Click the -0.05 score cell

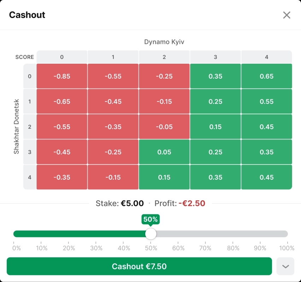click(x=164, y=127)
